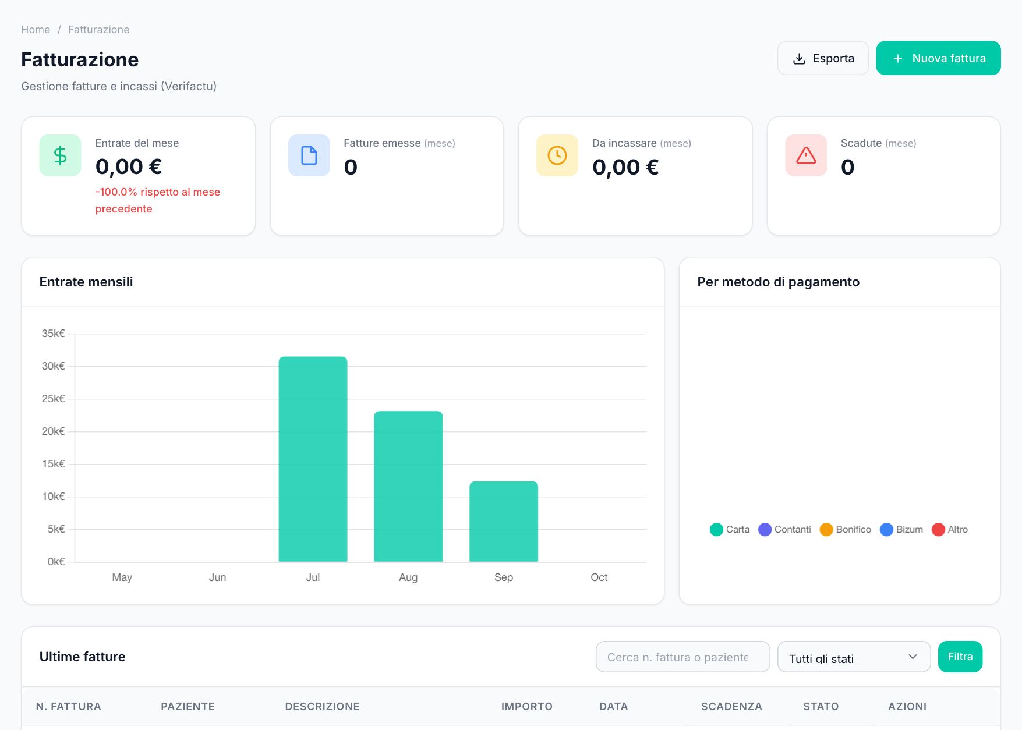This screenshot has width=1022, height=730.
Task: Toggle the Contanti legend entry
Action: 784,530
